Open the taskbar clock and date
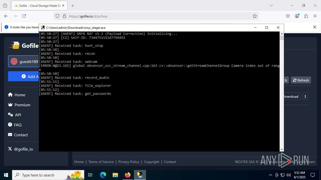The height and width of the screenshot is (180, 321). 299,175
